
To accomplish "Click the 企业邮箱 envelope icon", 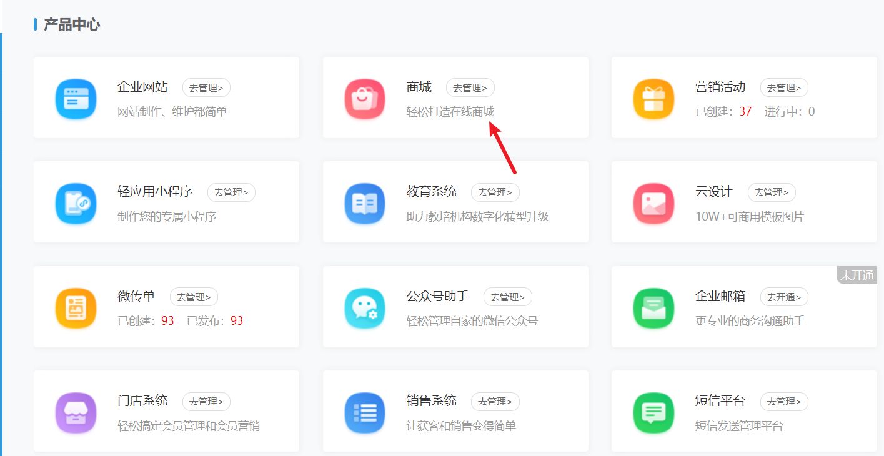I will 654,307.
